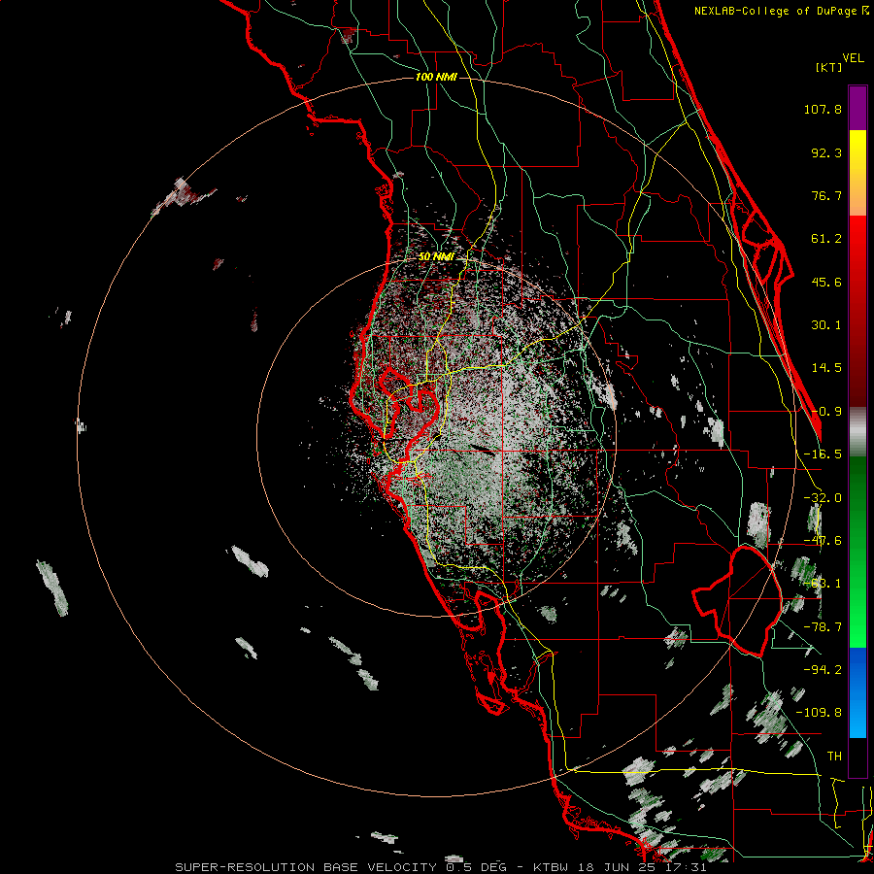Click the 14.5 scale label
This screenshot has width=874, height=874.
[826, 368]
